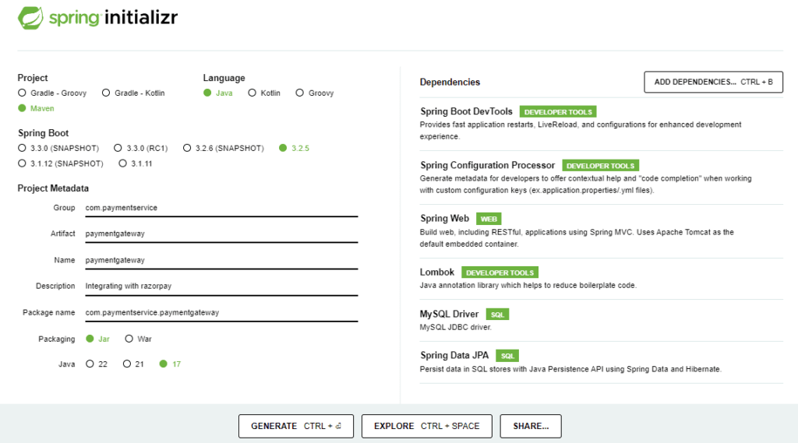Open the Share dialog
This screenshot has width=798, height=443.
pos(531,426)
